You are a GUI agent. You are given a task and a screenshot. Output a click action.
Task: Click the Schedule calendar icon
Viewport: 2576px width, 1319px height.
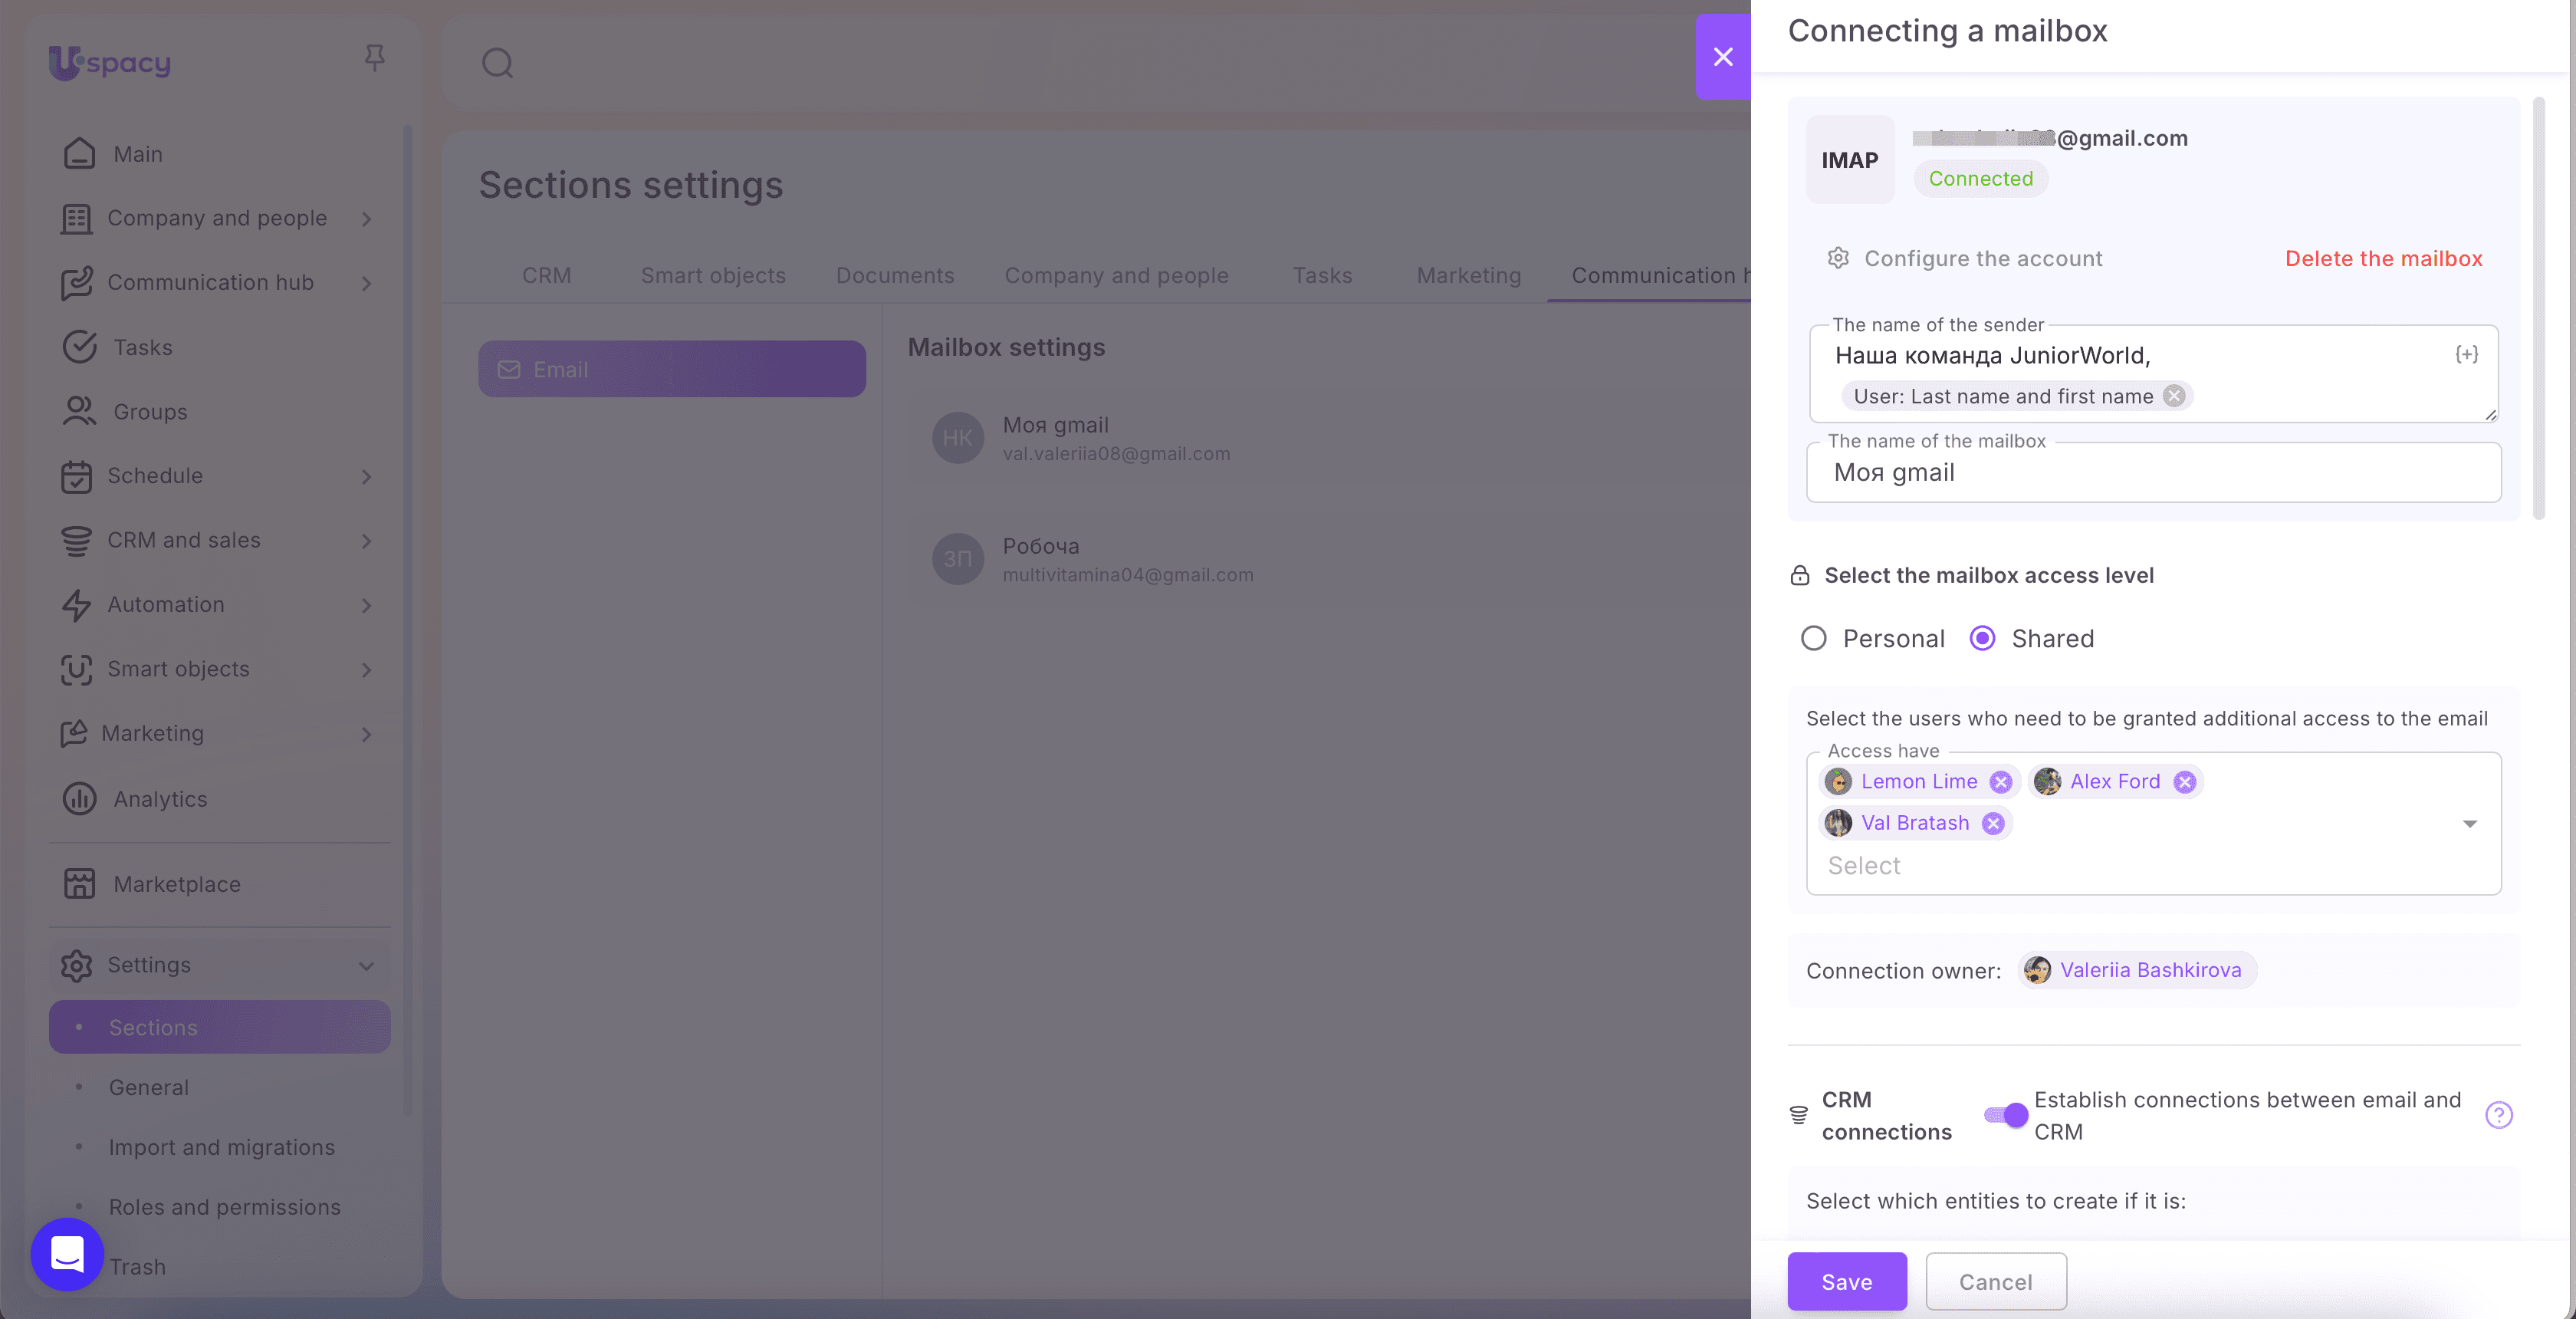coord(77,476)
